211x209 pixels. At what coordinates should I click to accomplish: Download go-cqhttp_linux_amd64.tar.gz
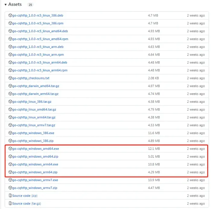(x=34, y=109)
